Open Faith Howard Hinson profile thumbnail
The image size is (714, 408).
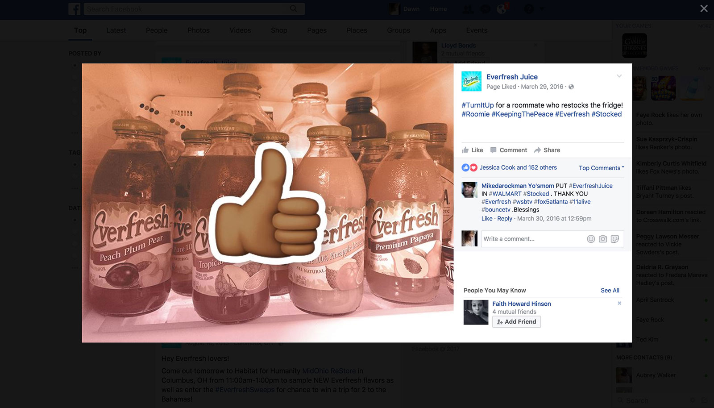pyautogui.click(x=476, y=312)
